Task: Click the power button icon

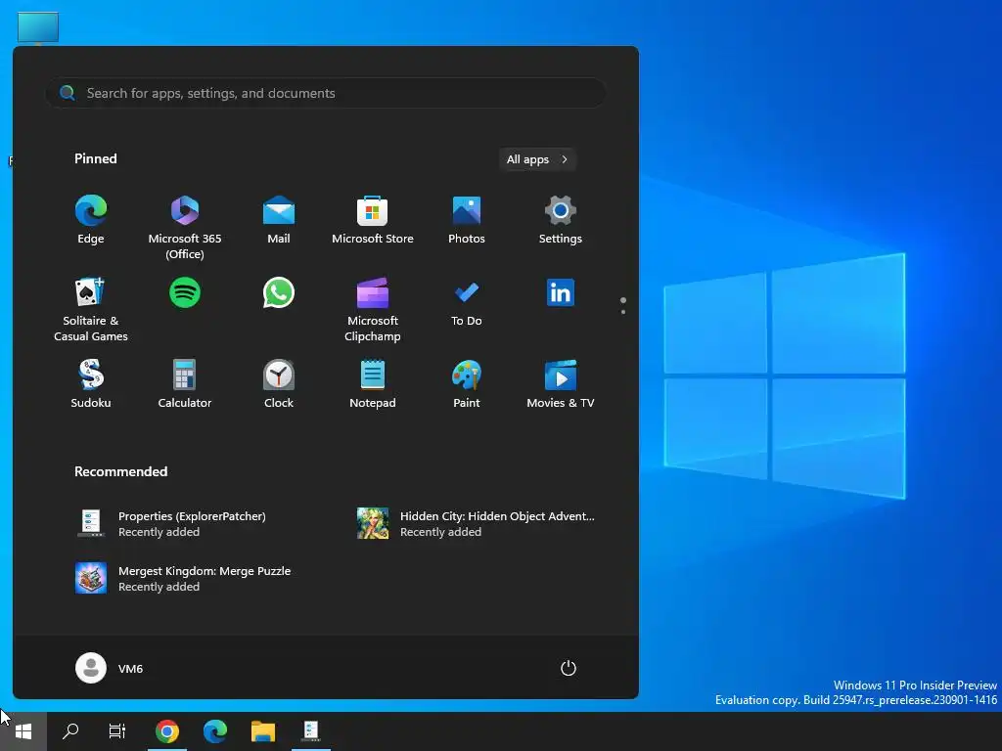Action: pyautogui.click(x=569, y=668)
